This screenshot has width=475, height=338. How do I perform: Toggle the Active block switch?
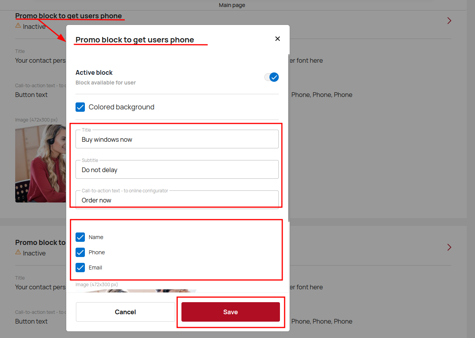(272, 77)
